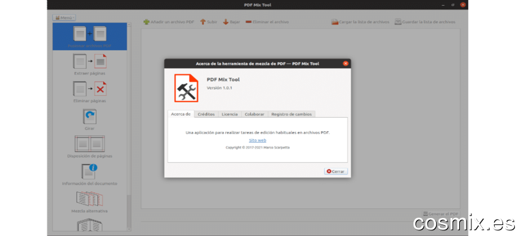The width and height of the screenshot is (516, 236).
Task: Select the Eliminar páginas tool
Action: (x=90, y=92)
